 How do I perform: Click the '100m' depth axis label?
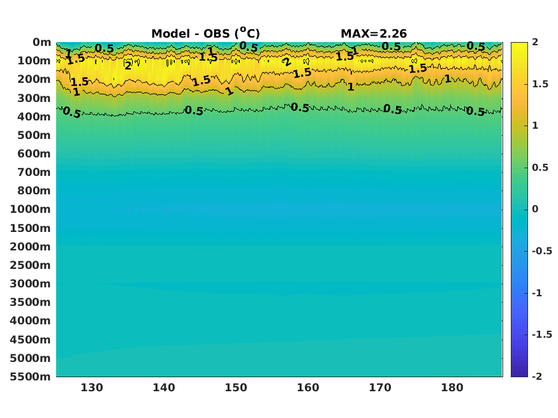click(x=34, y=61)
